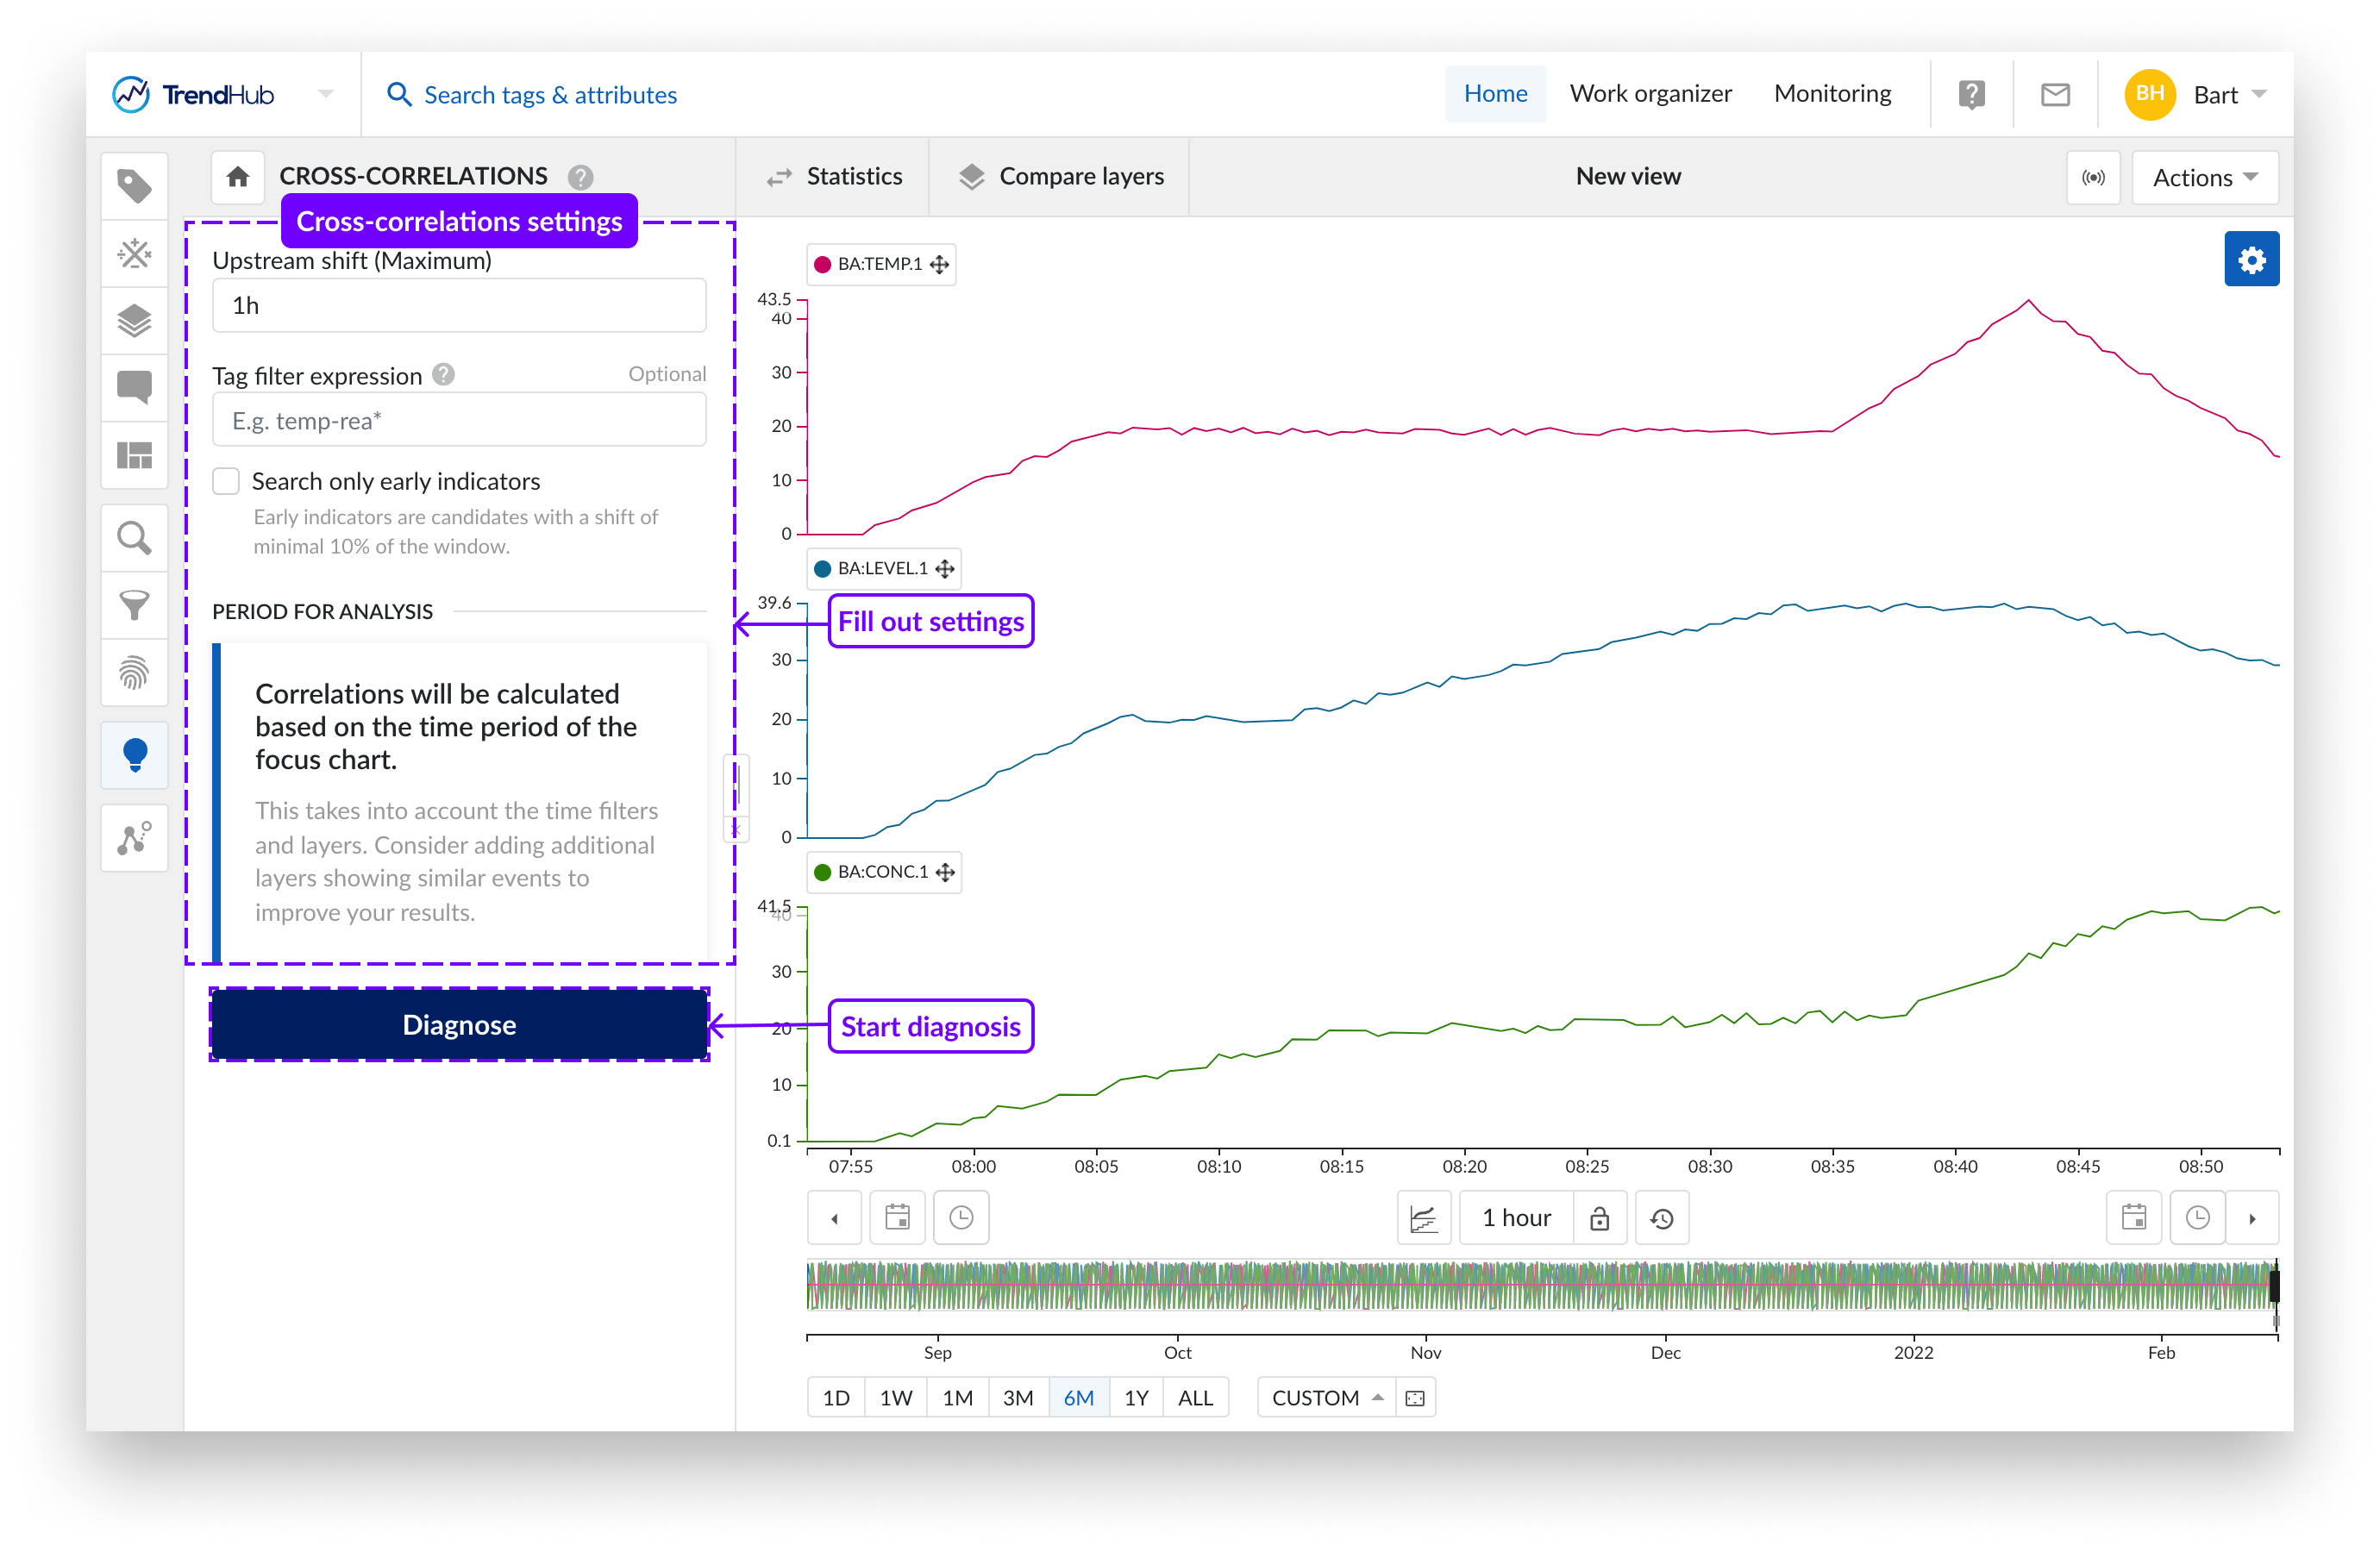Viewport: 2380px width, 1552px height.
Task: Toggle the BA:TEMP.1 tag legend
Action: (879, 264)
